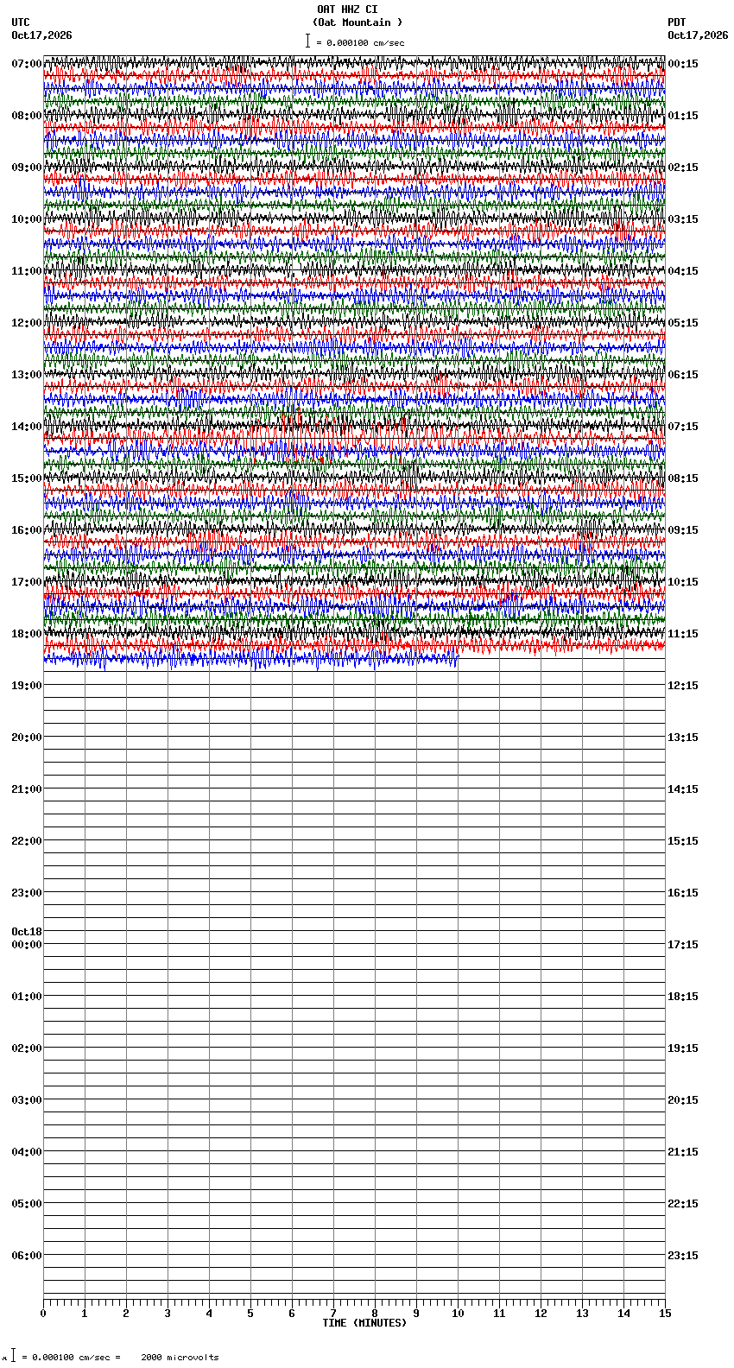Click the scale bar legend '= 0.000100 cm/sec' at top
The image size is (734, 1368).
coord(360,43)
